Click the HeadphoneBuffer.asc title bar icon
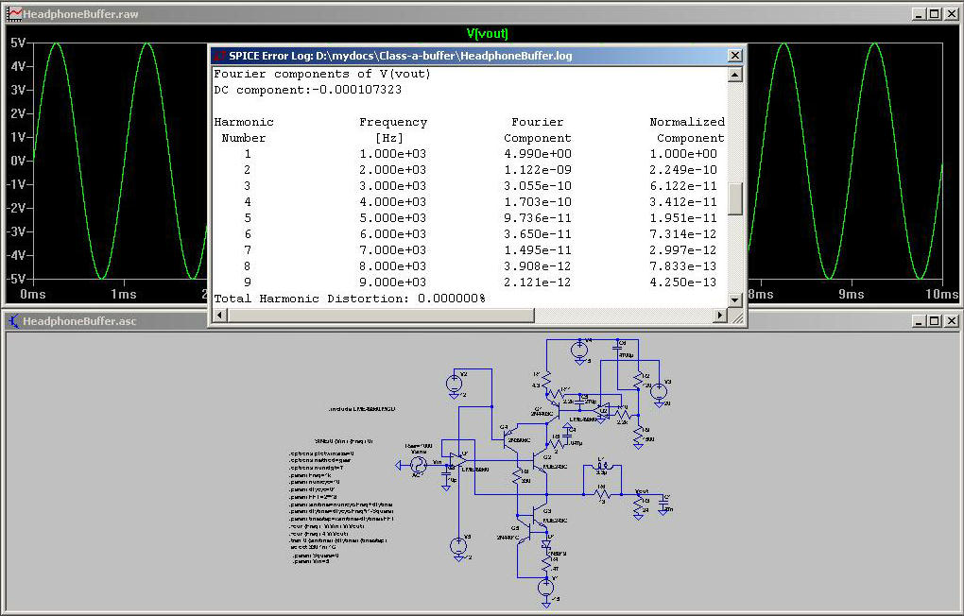 [x=13, y=320]
